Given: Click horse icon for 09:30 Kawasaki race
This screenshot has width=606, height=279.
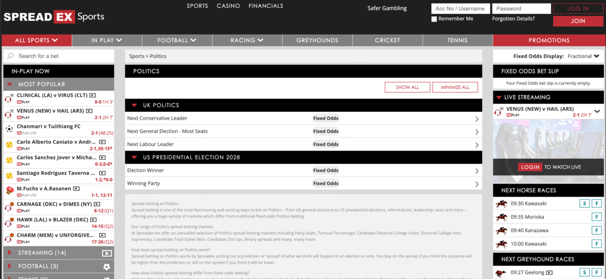Looking at the screenshot, I should click(501, 204).
